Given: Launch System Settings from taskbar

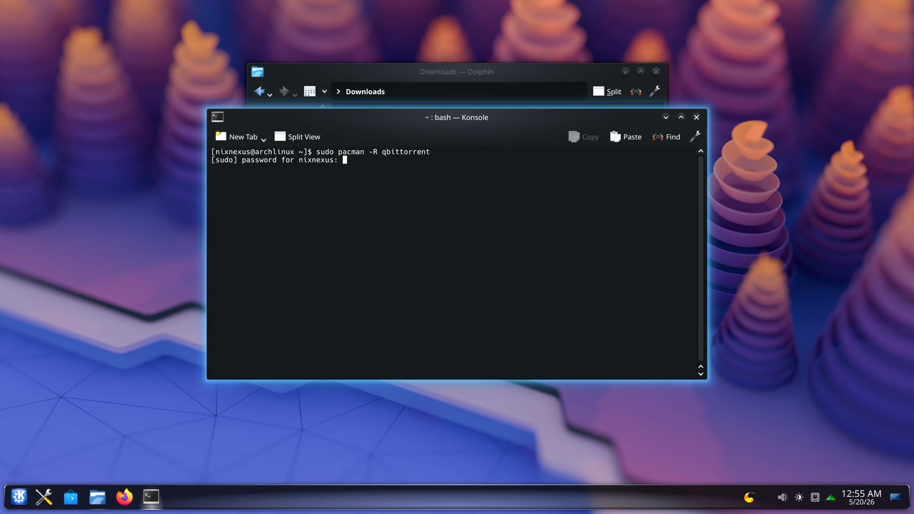Looking at the screenshot, I should (x=44, y=497).
